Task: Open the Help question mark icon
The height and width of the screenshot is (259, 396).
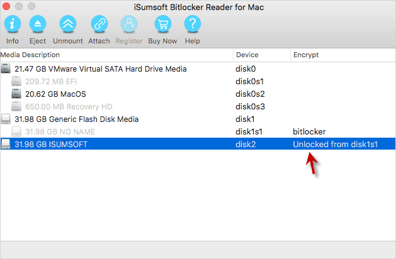Action: (193, 24)
